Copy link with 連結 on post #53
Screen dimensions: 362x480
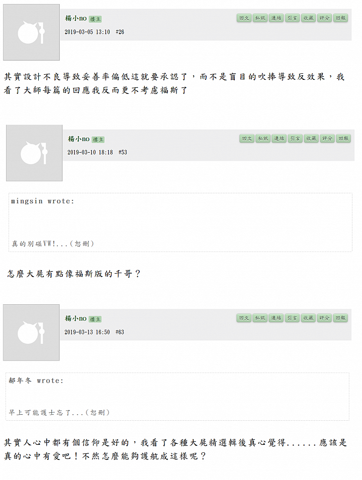(x=279, y=139)
